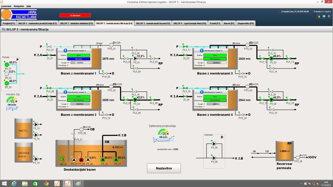Select pump P3_01 symbol
This screenshot has width=333, height=187.
tap(135, 58)
